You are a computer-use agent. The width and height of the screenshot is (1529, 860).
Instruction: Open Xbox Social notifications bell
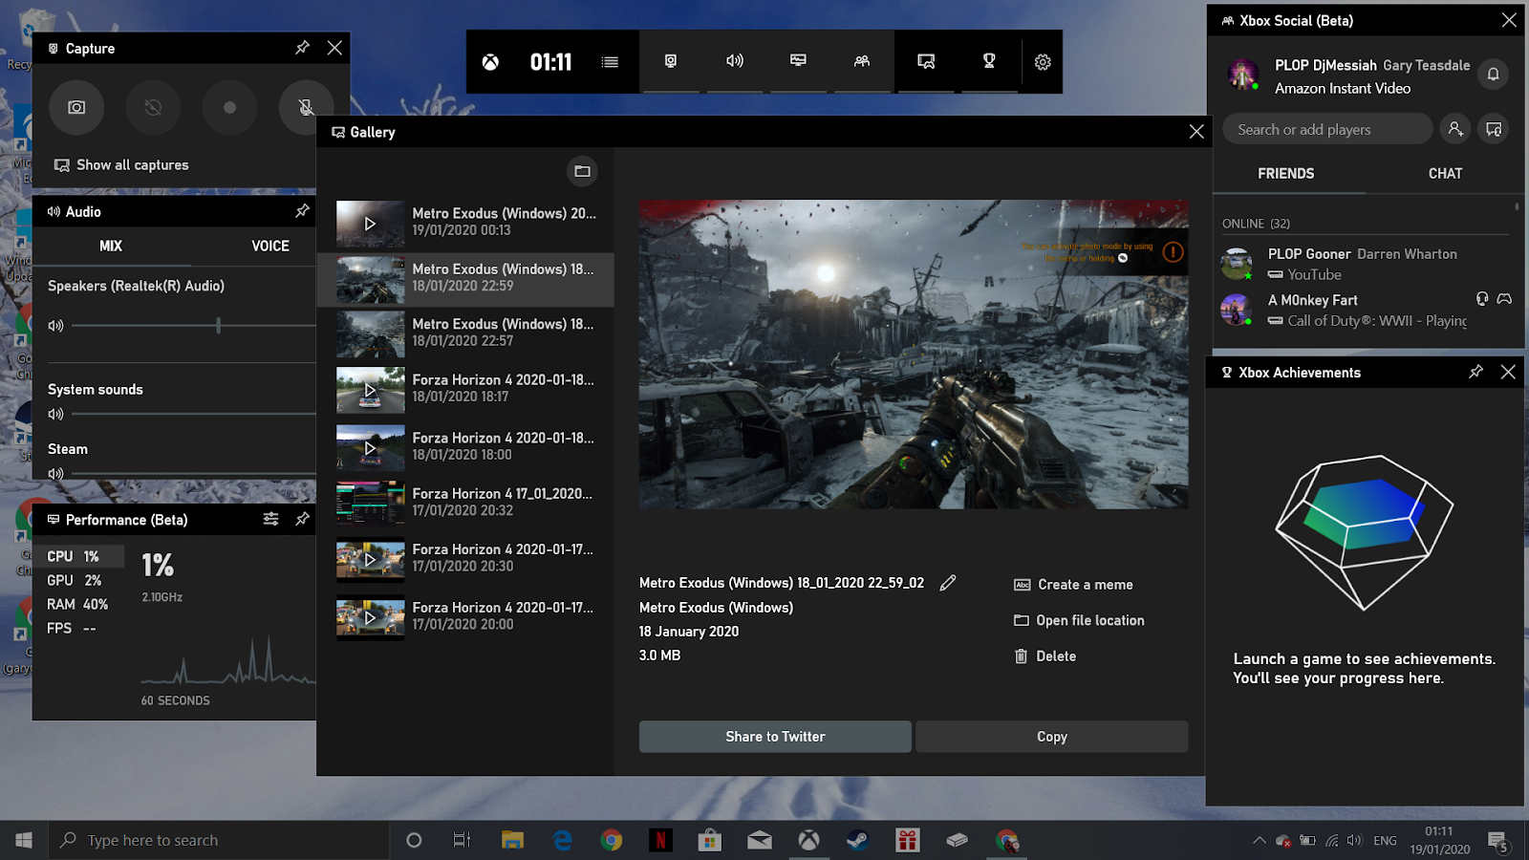(1493, 75)
